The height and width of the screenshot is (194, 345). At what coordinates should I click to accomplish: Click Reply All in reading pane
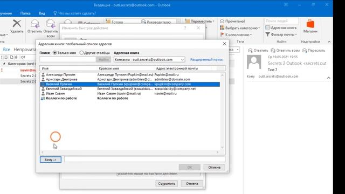285,50
